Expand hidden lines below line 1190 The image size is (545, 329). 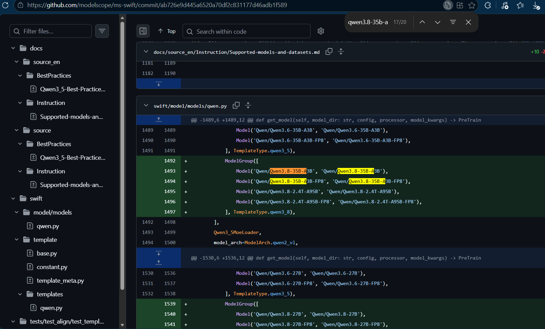pos(159,83)
